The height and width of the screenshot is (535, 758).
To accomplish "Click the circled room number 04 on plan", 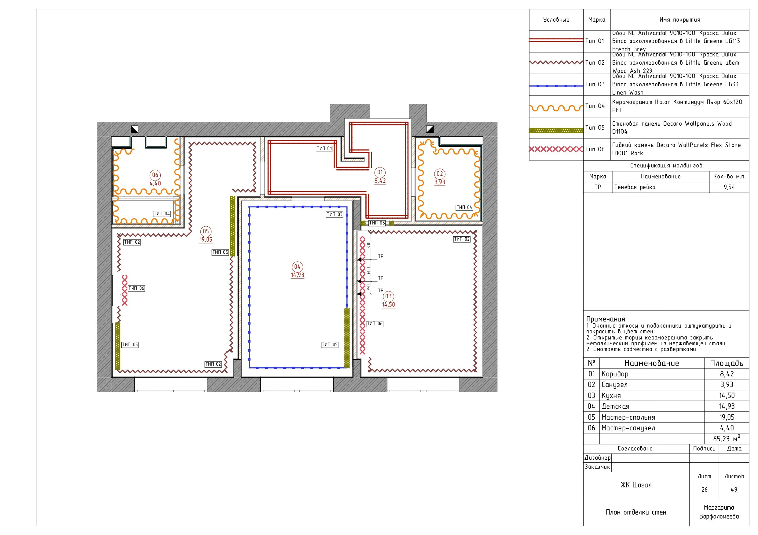I will [298, 266].
